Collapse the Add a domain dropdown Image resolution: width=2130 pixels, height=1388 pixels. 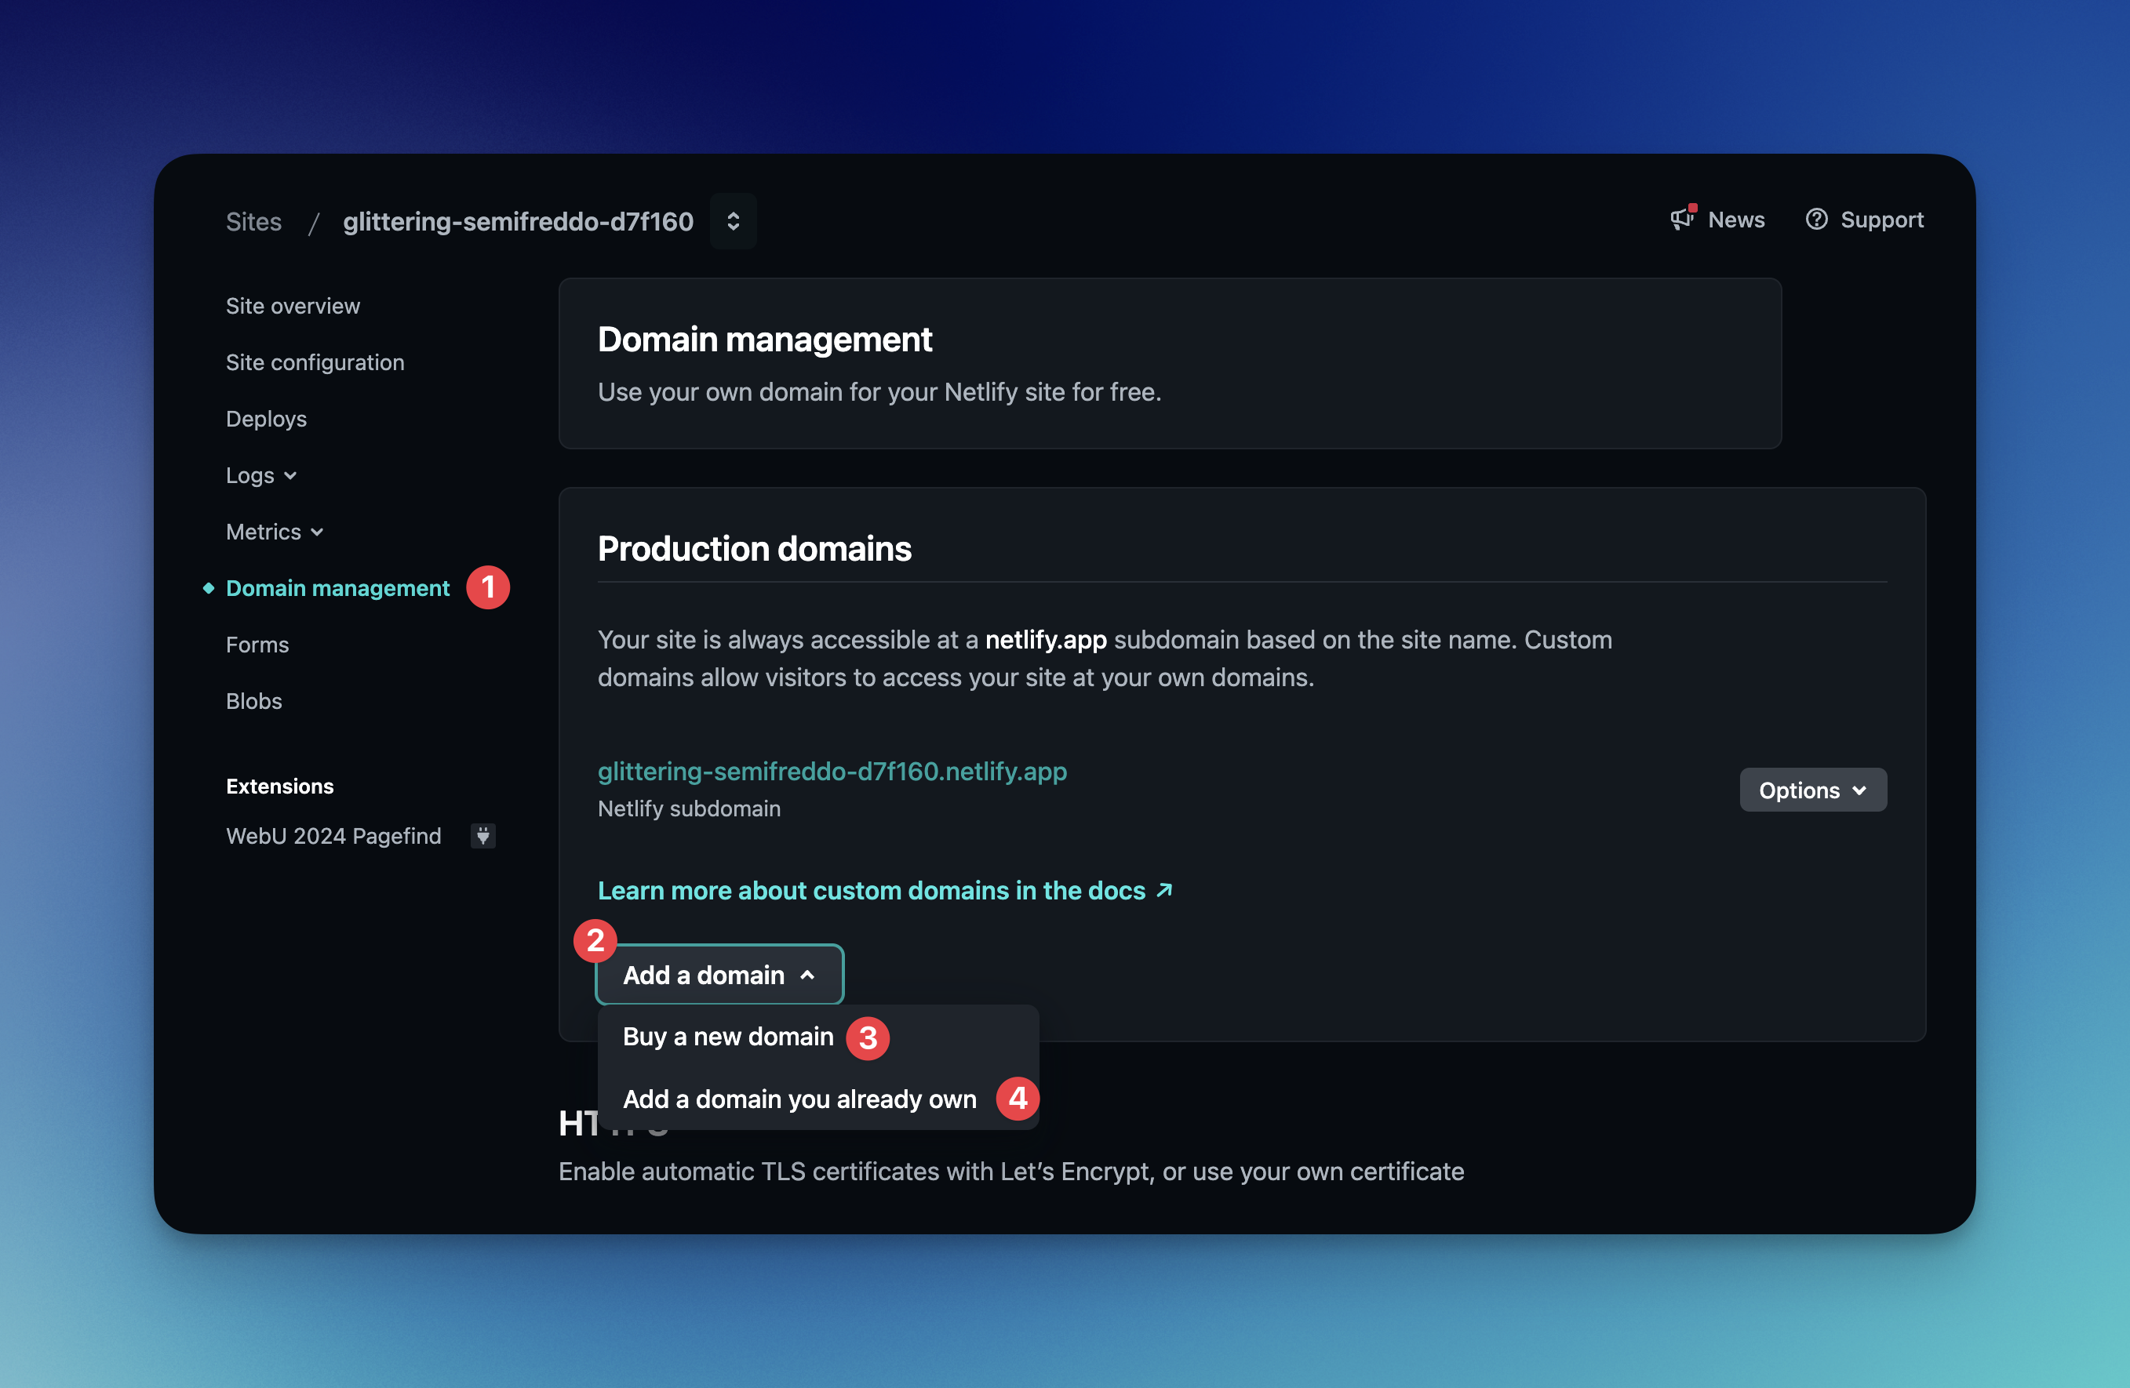tap(719, 974)
